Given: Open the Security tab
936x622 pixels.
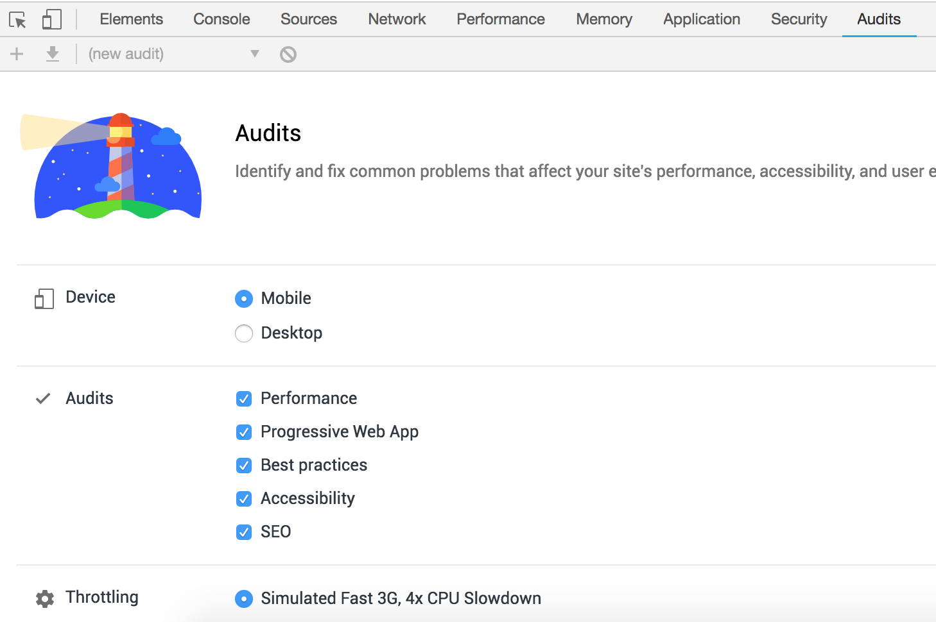Looking at the screenshot, I should coord(799,19).
